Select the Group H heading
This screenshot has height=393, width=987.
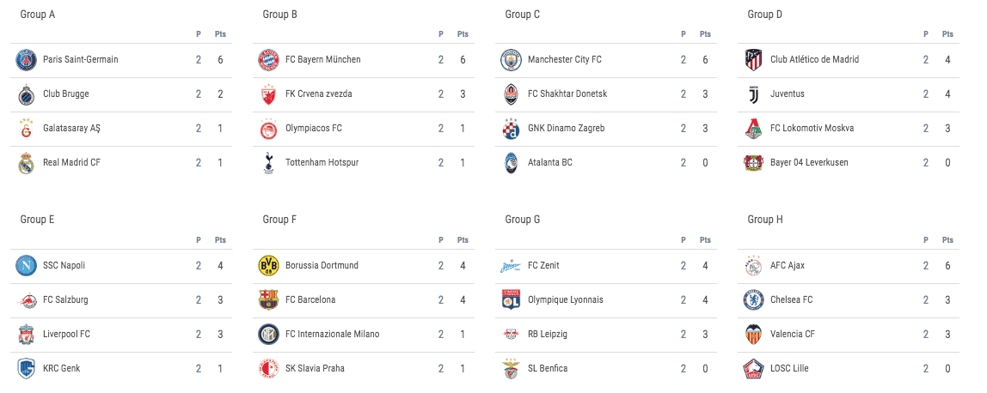[x=765, y=220]
